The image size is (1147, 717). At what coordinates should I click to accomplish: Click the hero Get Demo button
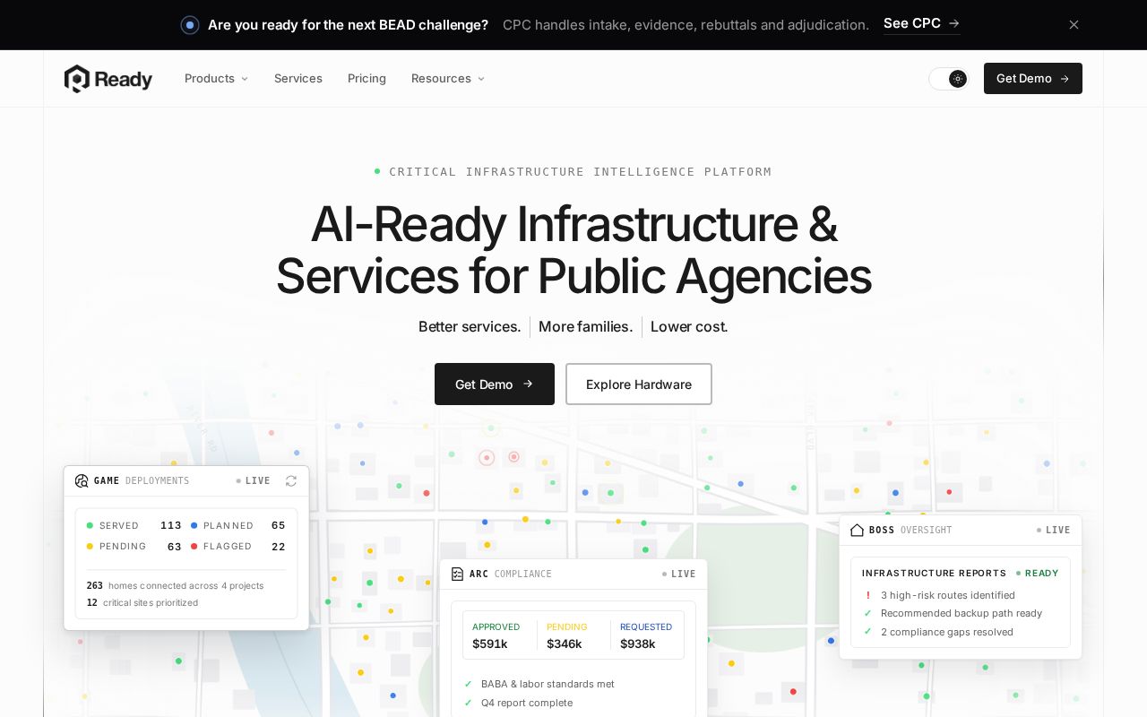click(x=495, y=384)
